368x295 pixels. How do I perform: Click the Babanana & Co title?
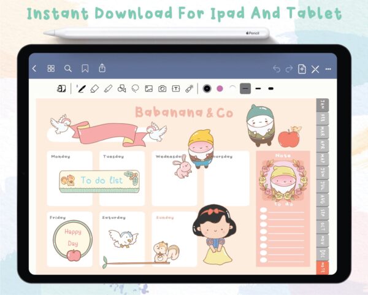tap(184, 112)
